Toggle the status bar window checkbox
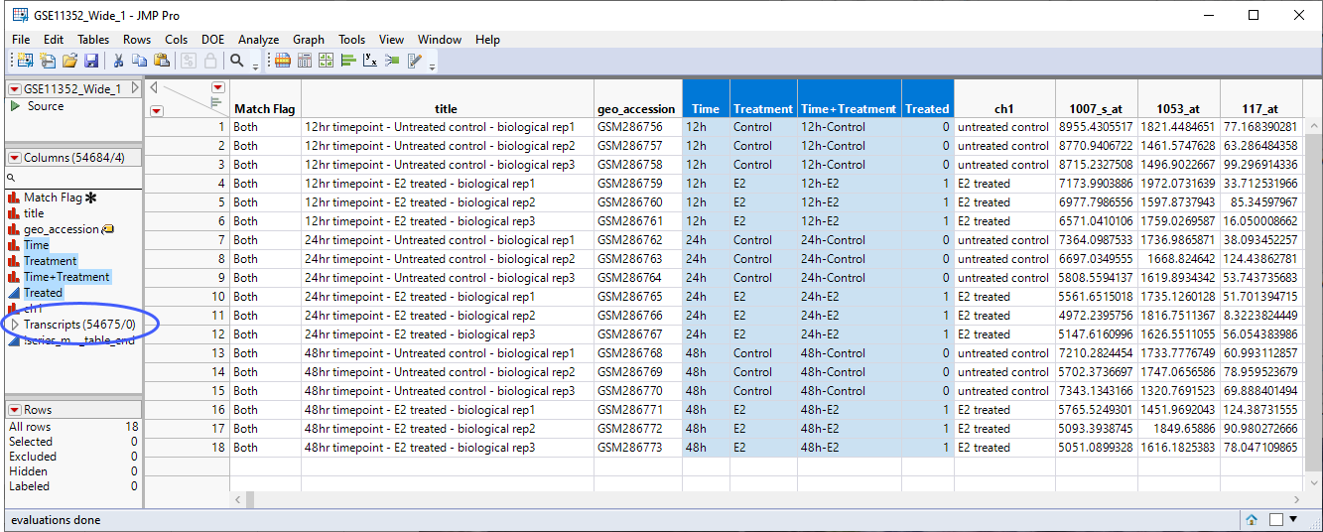This screenshot has width=1323, height=532. tap(1276, 519)
